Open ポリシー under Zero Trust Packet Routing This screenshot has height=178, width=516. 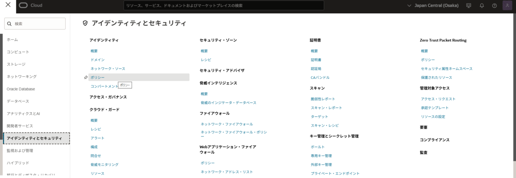click(428, 60)
